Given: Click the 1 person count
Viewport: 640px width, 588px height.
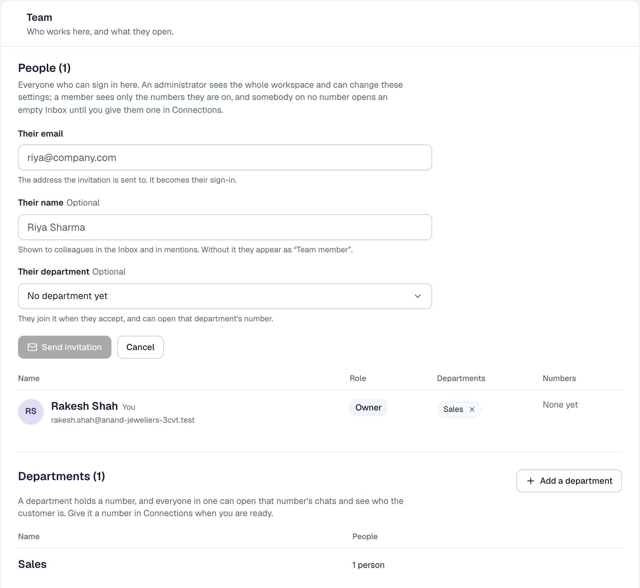Looking at the screenshot, I should click(x=369, y=565).
